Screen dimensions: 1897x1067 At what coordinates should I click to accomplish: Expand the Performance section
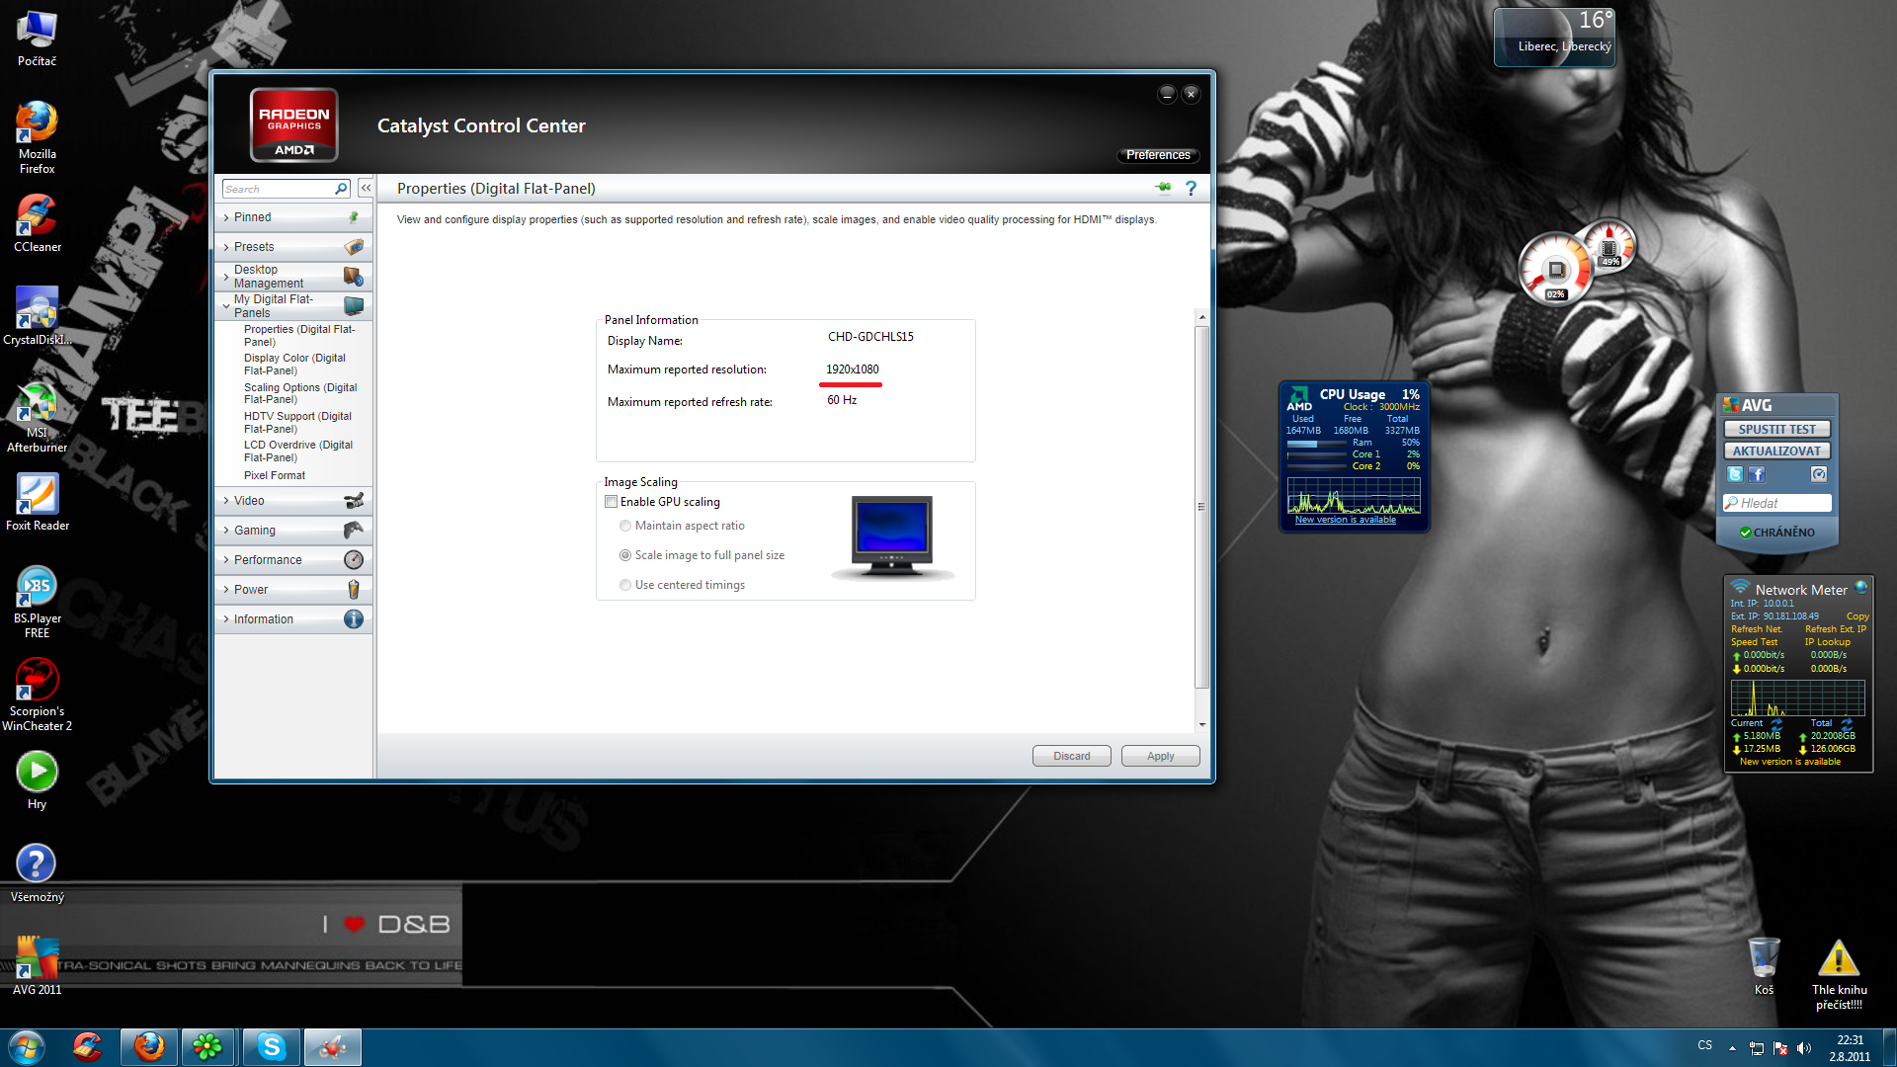coord(268,560)
